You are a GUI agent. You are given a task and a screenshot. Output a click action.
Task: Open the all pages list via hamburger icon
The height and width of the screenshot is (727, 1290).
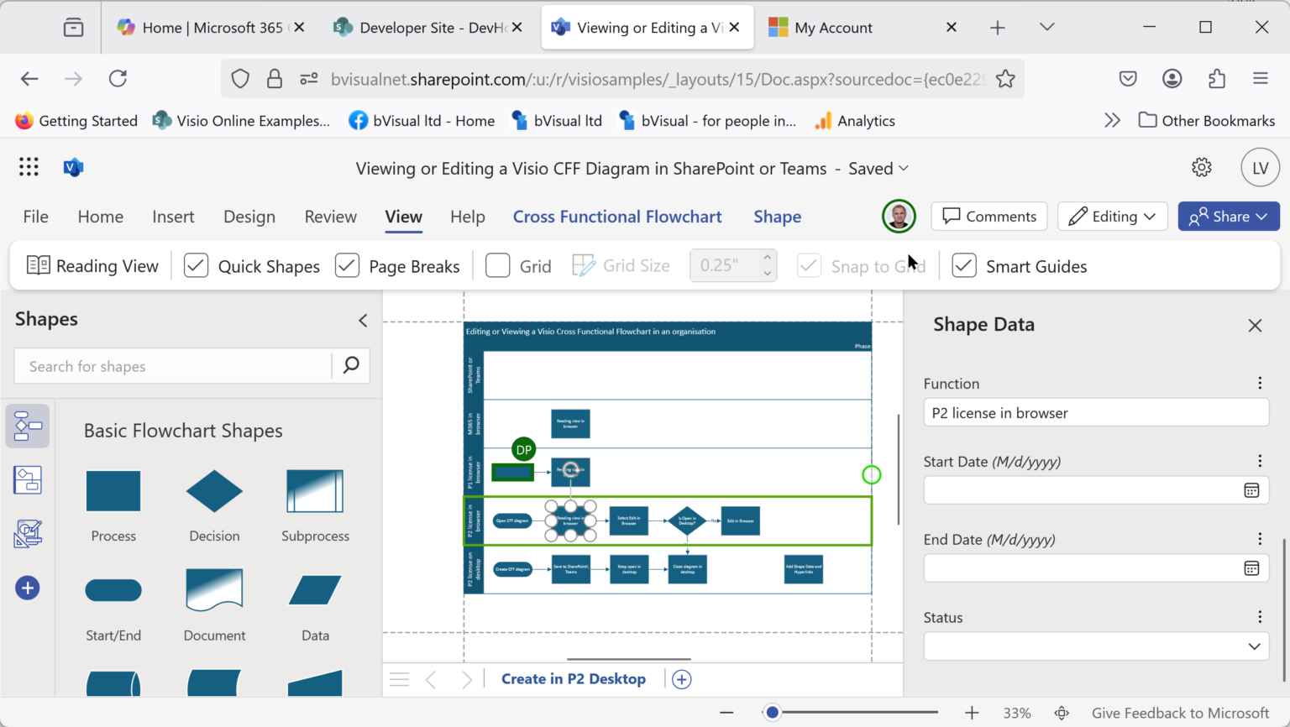click(399, 678)
